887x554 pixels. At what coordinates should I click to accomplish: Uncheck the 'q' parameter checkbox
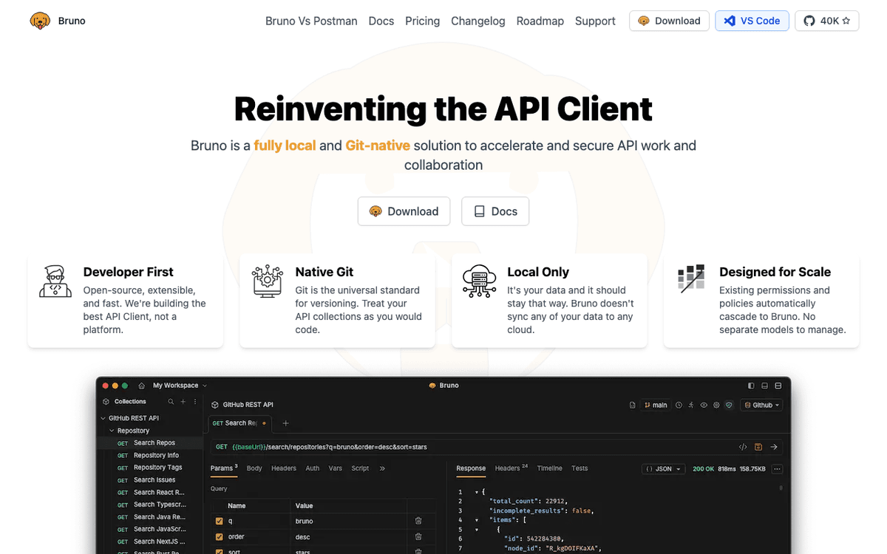(x=219, y=521)
